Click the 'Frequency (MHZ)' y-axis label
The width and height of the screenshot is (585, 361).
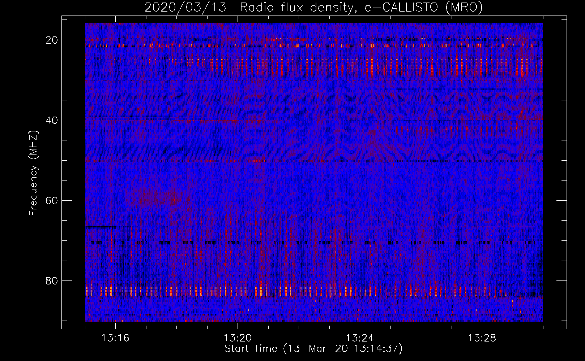[33, 173]
